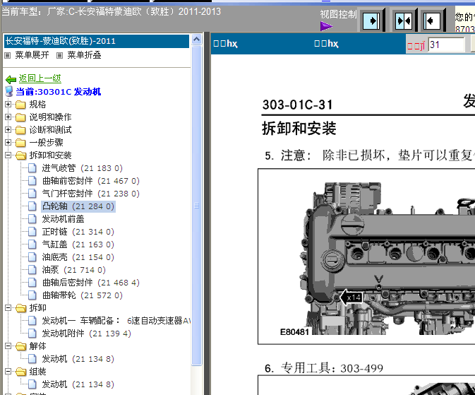This screenshot has height=395, width=475.
Task: Click the page number field showing 31
Action: [x=446, y=45]
